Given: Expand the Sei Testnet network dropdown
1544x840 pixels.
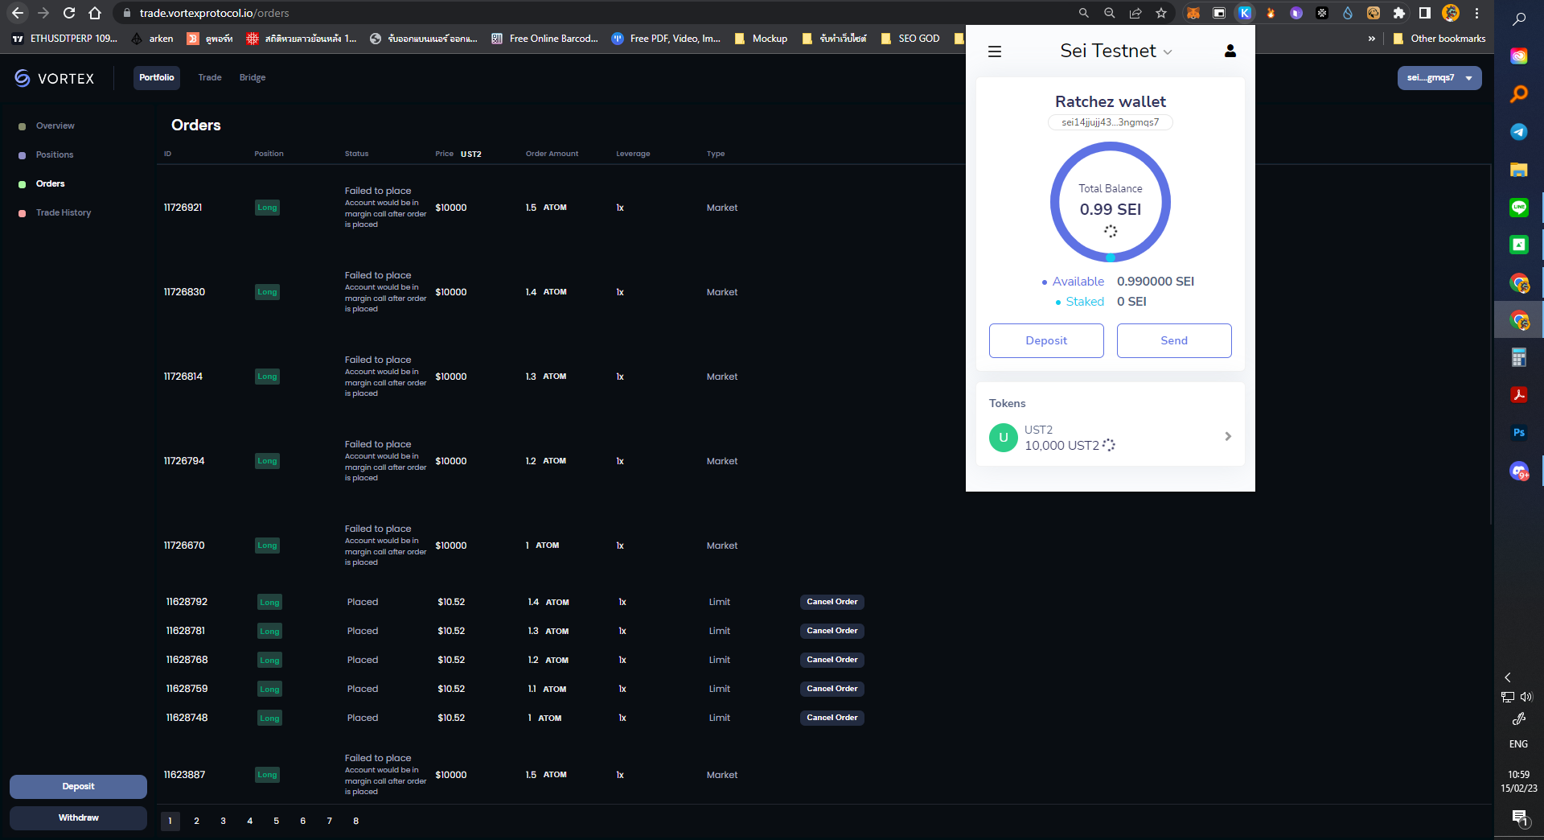Looking at the screenshot, I should tap(1116, 51).
